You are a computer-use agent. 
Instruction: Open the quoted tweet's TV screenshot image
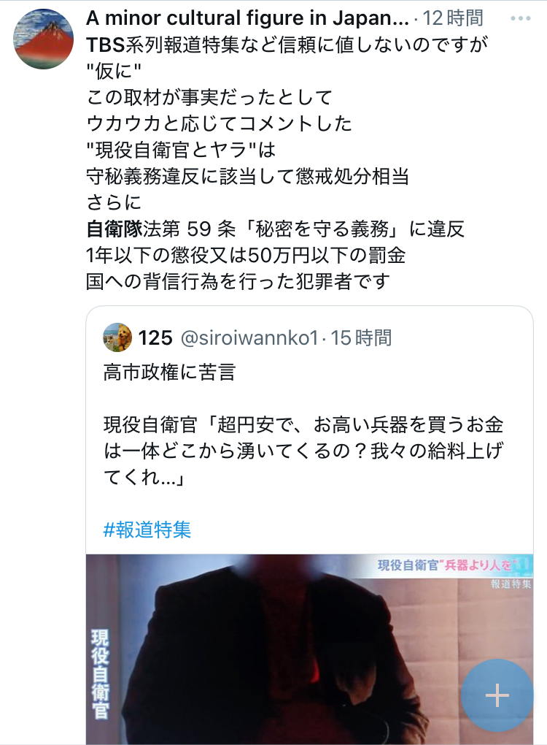[x=309, y=649]
